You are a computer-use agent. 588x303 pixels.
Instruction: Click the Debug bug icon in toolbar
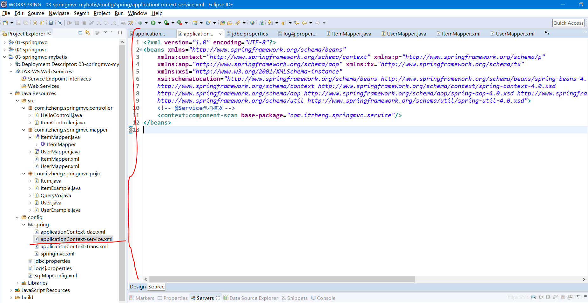point(140,23)
